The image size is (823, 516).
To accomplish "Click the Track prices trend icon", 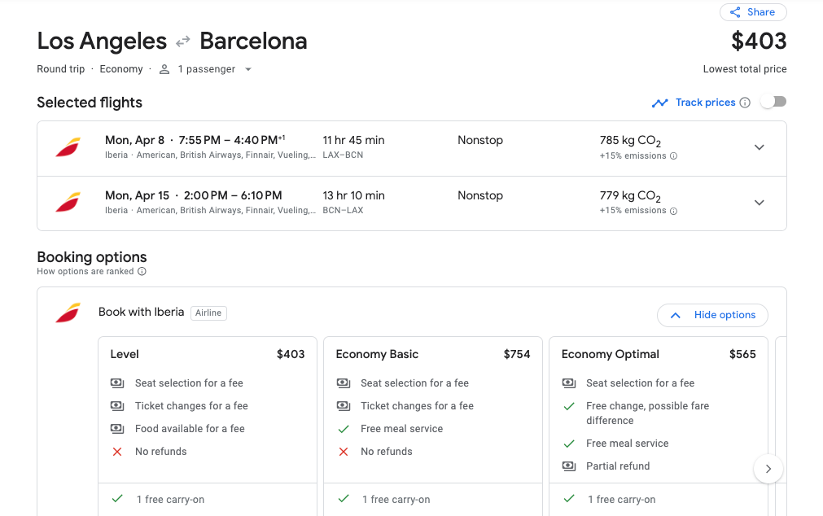I will click(659, 103).
